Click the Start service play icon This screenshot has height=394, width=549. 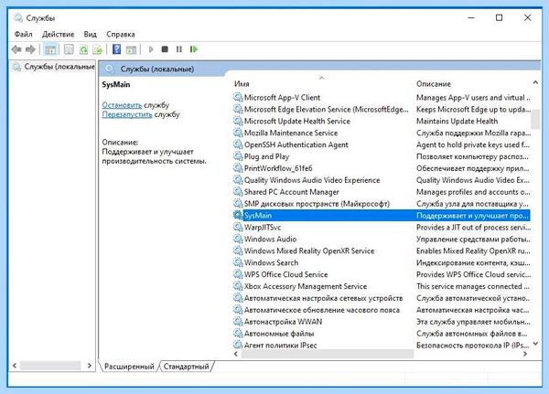click(151, 49)
